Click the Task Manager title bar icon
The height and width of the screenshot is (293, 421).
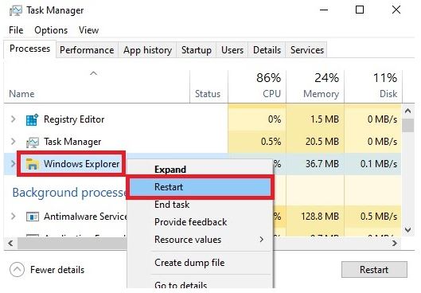pyautogui.click(x=16, y=10)
